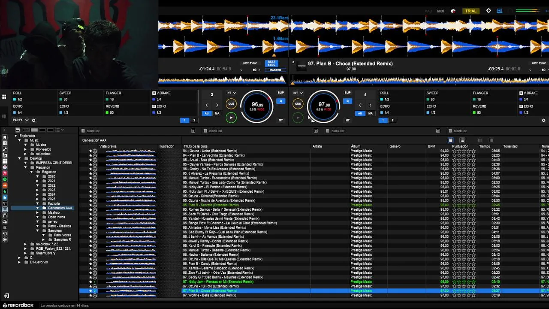The height and width of the screenshot is (309, 549).
Task: Play the left deck with the green play button
Action: [231, 117]
